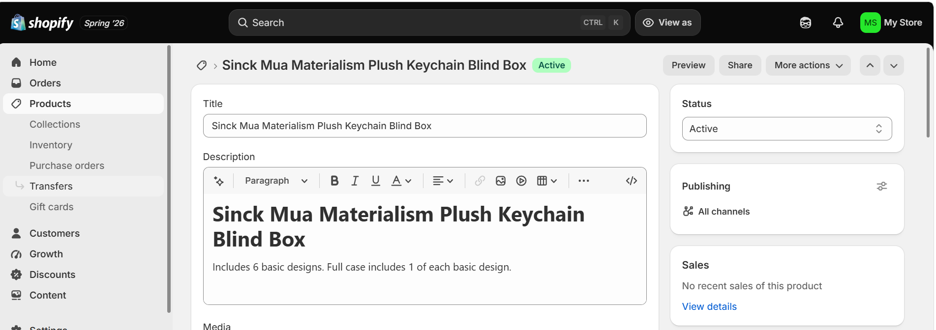Viewport: 936px width, 330px height.
Task: Select Products in the sidebar
Action: coord(84,104)
